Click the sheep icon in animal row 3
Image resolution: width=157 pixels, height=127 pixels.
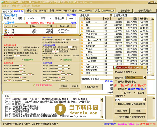pyautogui.click(x=6, y=32)
